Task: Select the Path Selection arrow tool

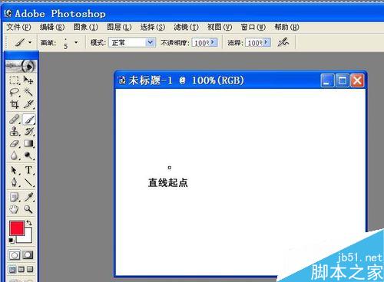Action: [x=15, y=170]
